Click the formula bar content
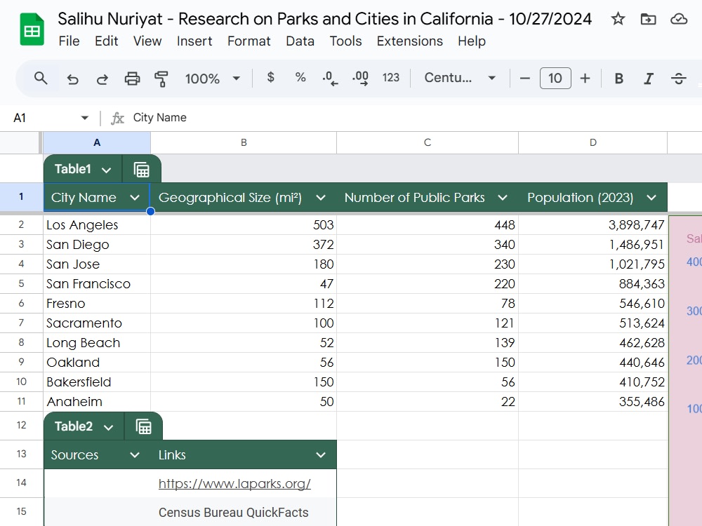This screenshot has height=526, width=702. pyautogui.click(x=160, y=118)
